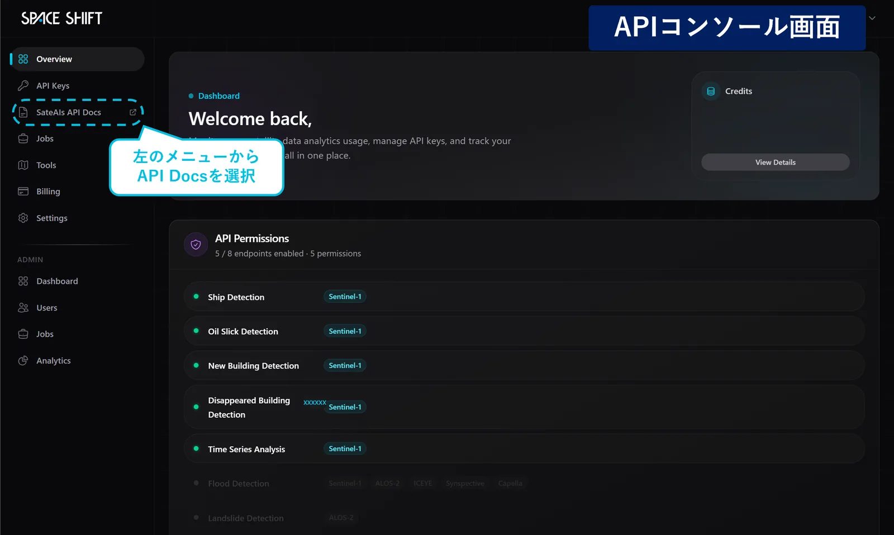Click the Settings gear icon
Screen dimensions: 894x535
(x=23, y=218)
